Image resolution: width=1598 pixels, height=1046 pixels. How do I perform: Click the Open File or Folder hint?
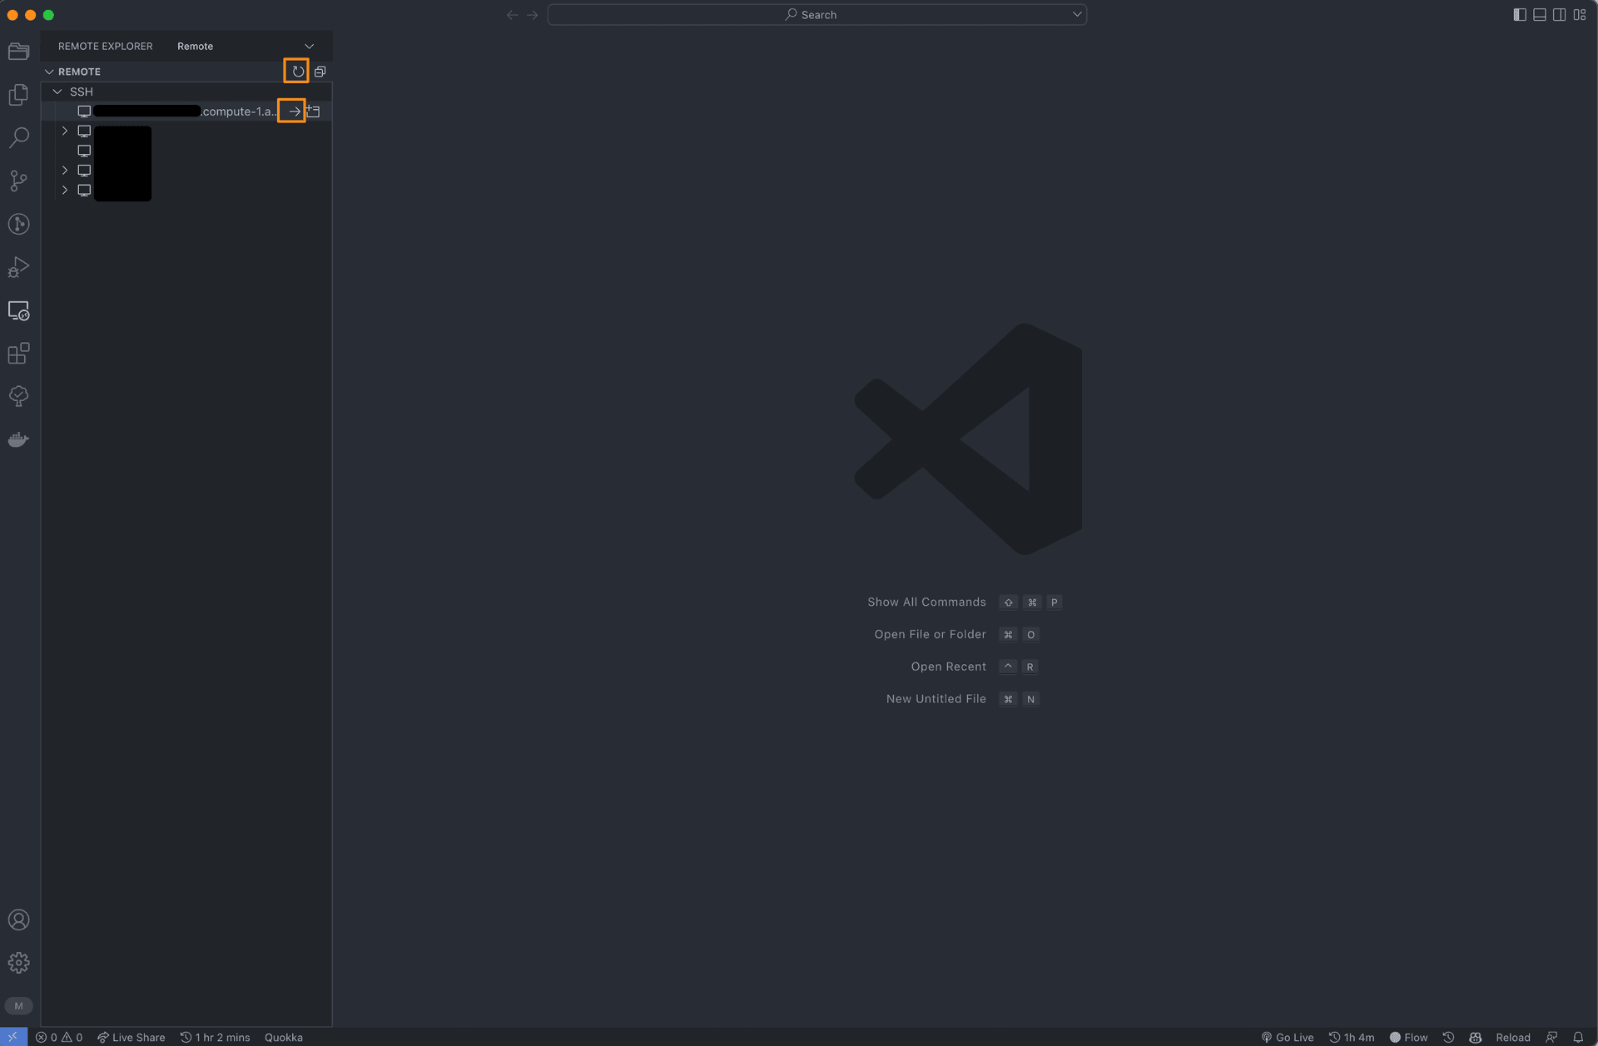(x=930, y=634)
